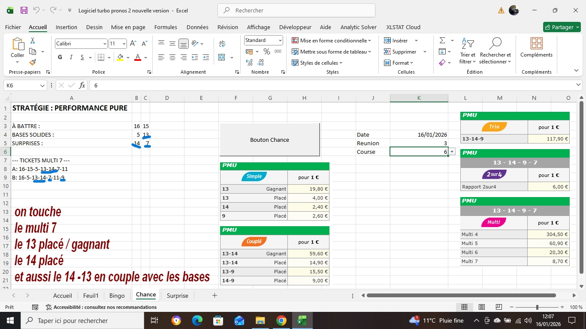The image size is (586, 329).
Task: Open Microsoft Edge from the taskbar
Action: pyautogui.click(x=197, y=320)
